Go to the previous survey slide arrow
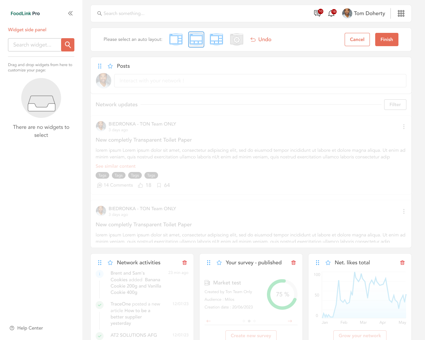Image resolution: width=425 pixels, height=340 pixels. point(209,321)
